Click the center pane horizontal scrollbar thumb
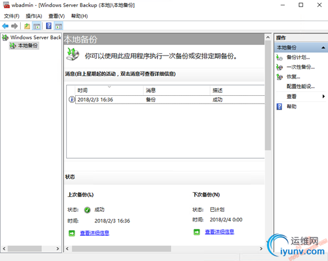 (121, 249)
